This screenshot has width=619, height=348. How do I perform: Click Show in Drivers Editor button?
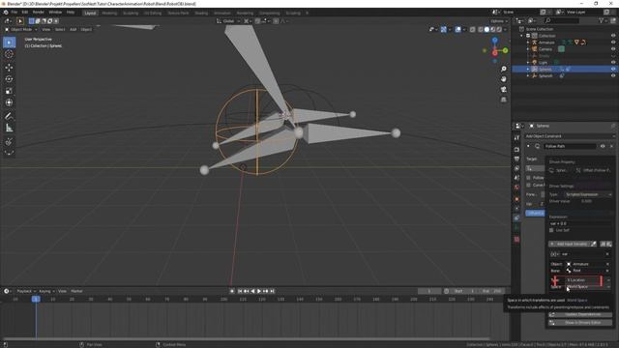580,323
